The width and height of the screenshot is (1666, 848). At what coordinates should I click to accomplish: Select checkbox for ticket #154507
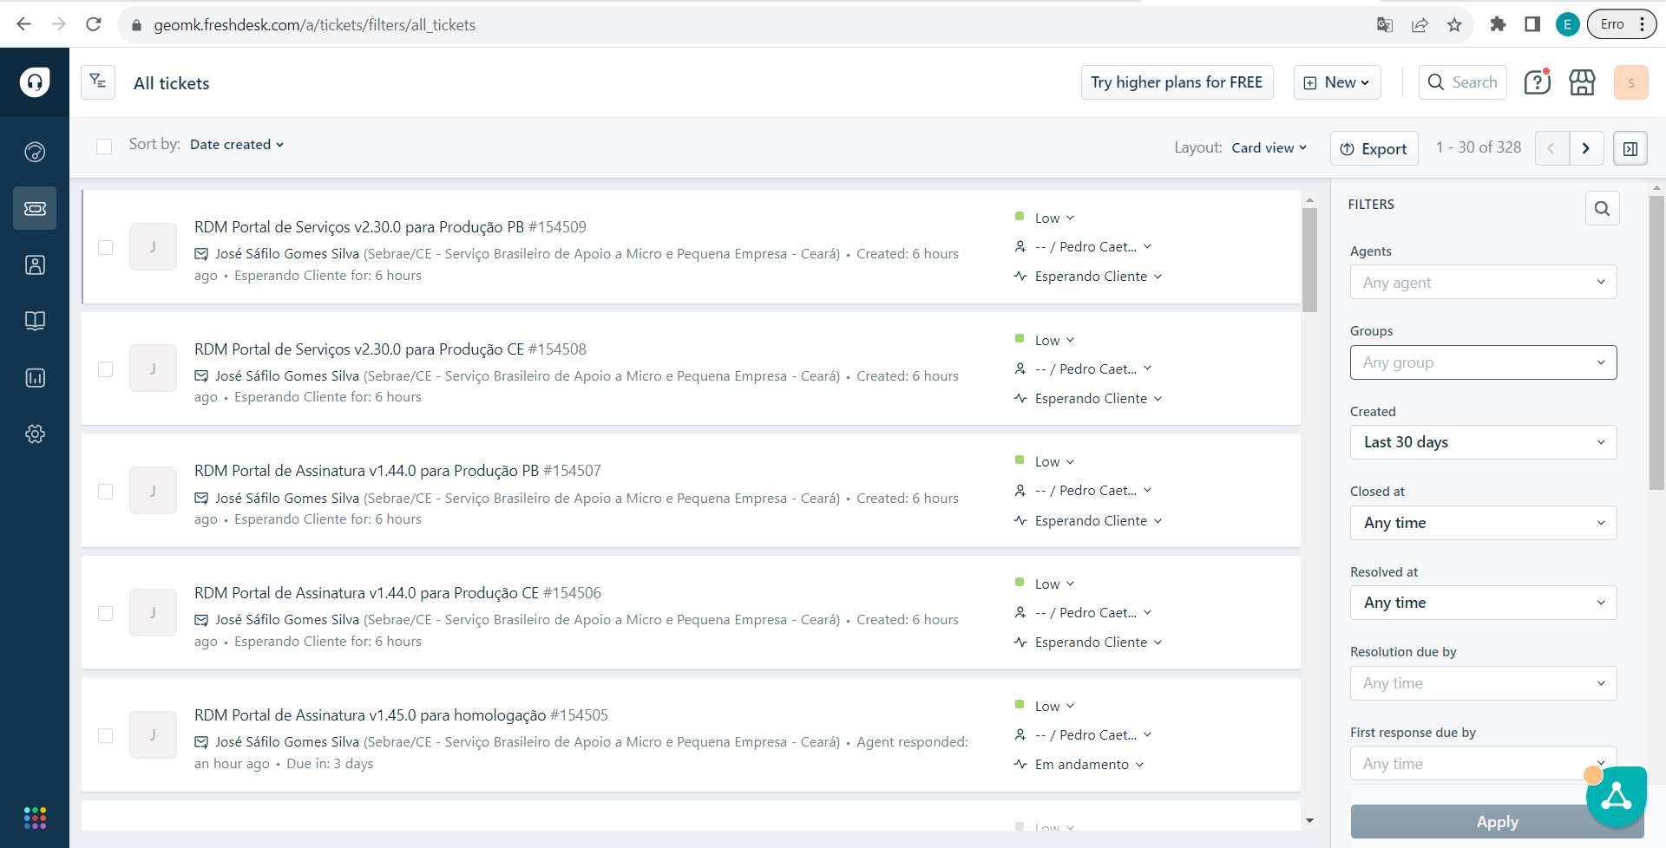105,492
